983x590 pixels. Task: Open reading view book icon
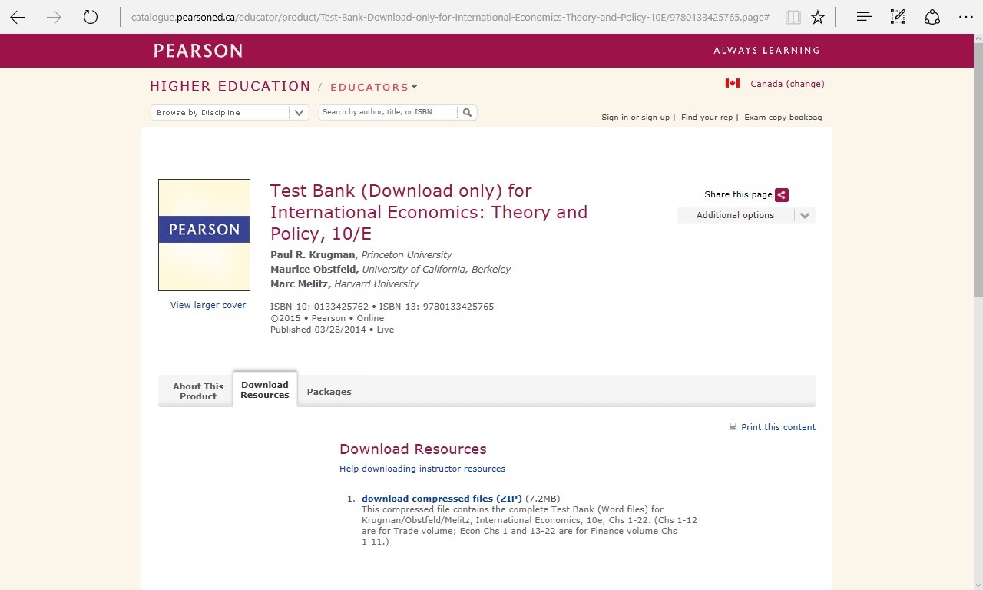793,17
